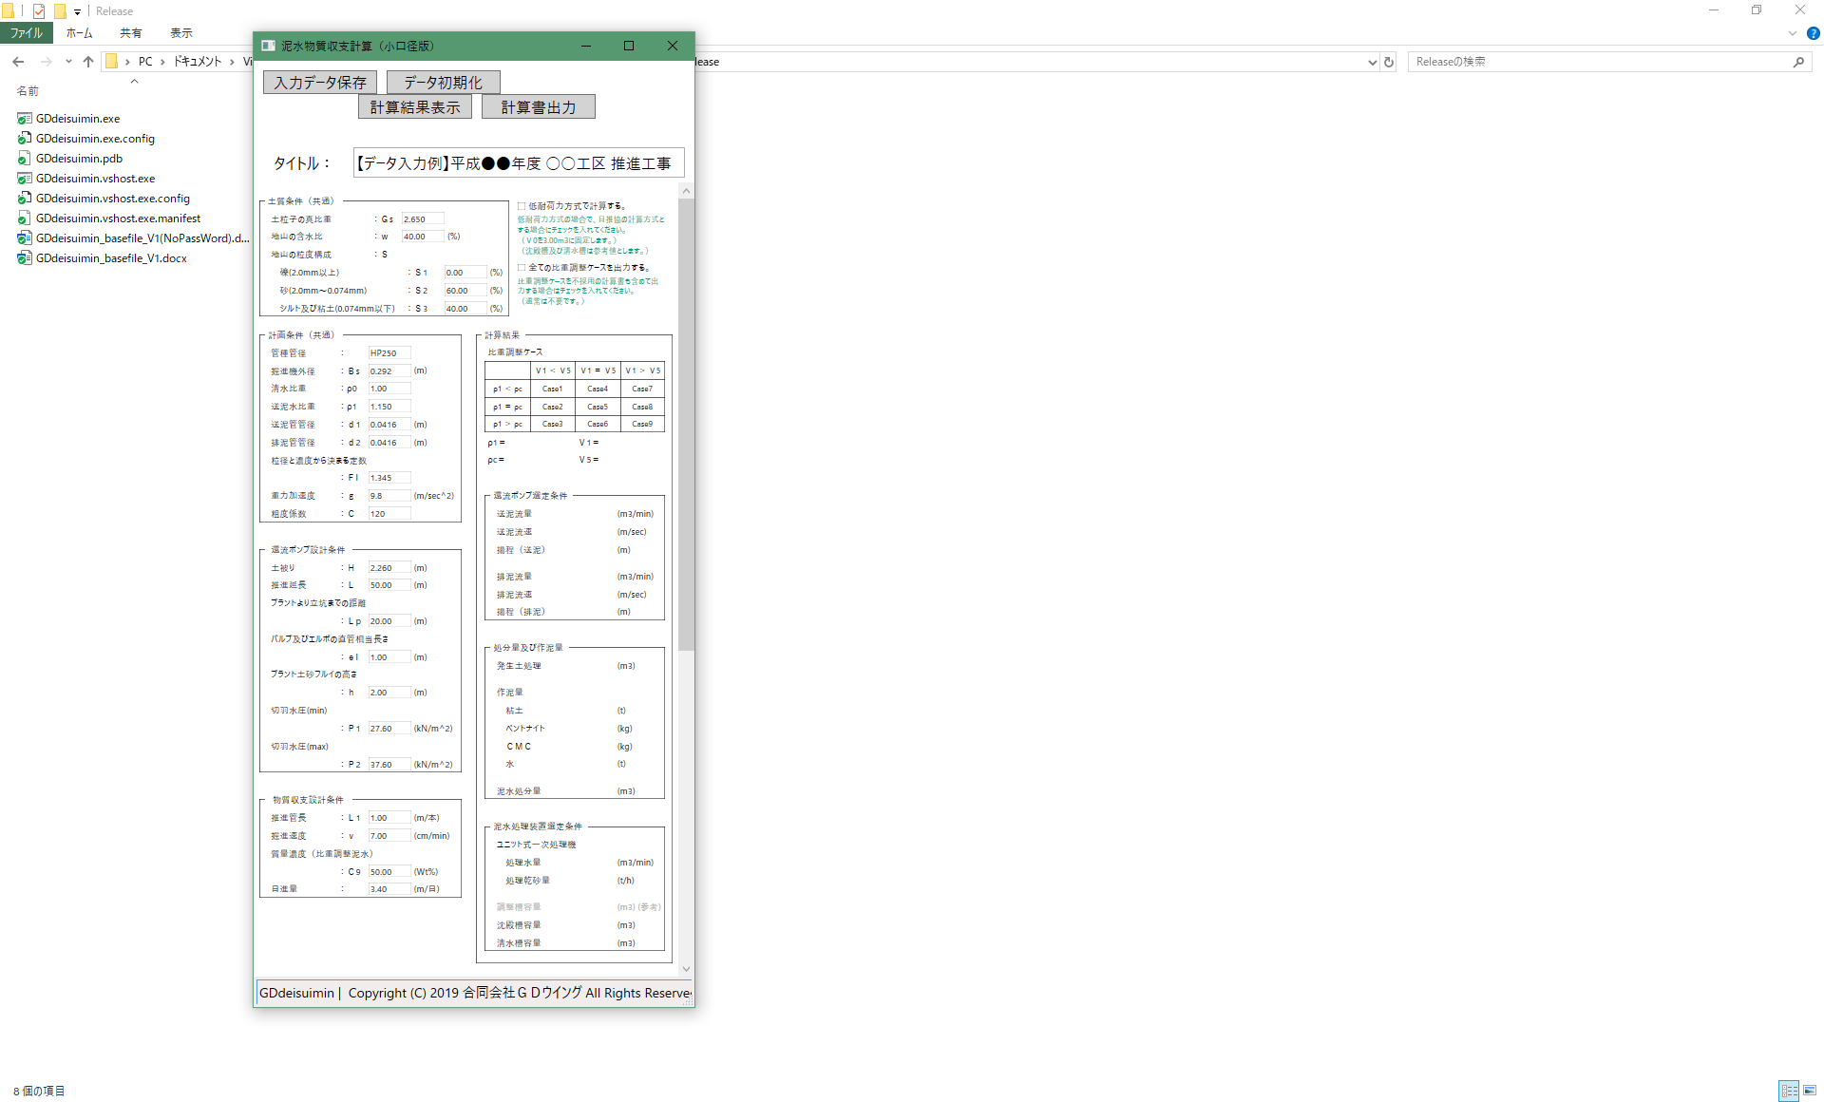Open recent locations dropdown arrow
This screenshot has height=1102, width=1824.
[68, 62]
